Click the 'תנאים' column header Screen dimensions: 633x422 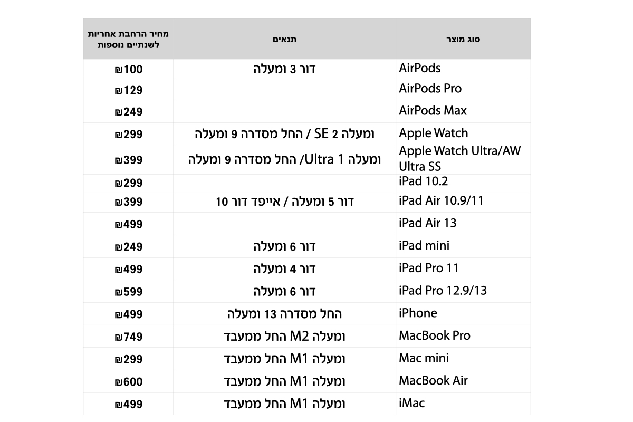[x=284, y=39]
